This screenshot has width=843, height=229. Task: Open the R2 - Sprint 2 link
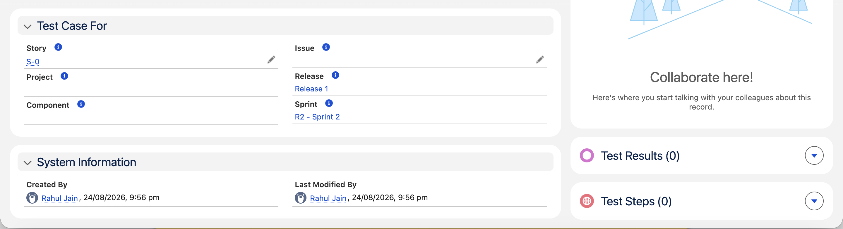[317, 117]
